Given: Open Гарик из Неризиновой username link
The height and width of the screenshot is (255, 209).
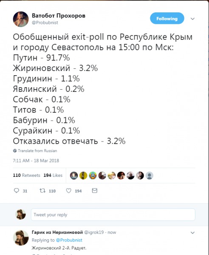Looking at the screenshot, I should tap(94, 232).
